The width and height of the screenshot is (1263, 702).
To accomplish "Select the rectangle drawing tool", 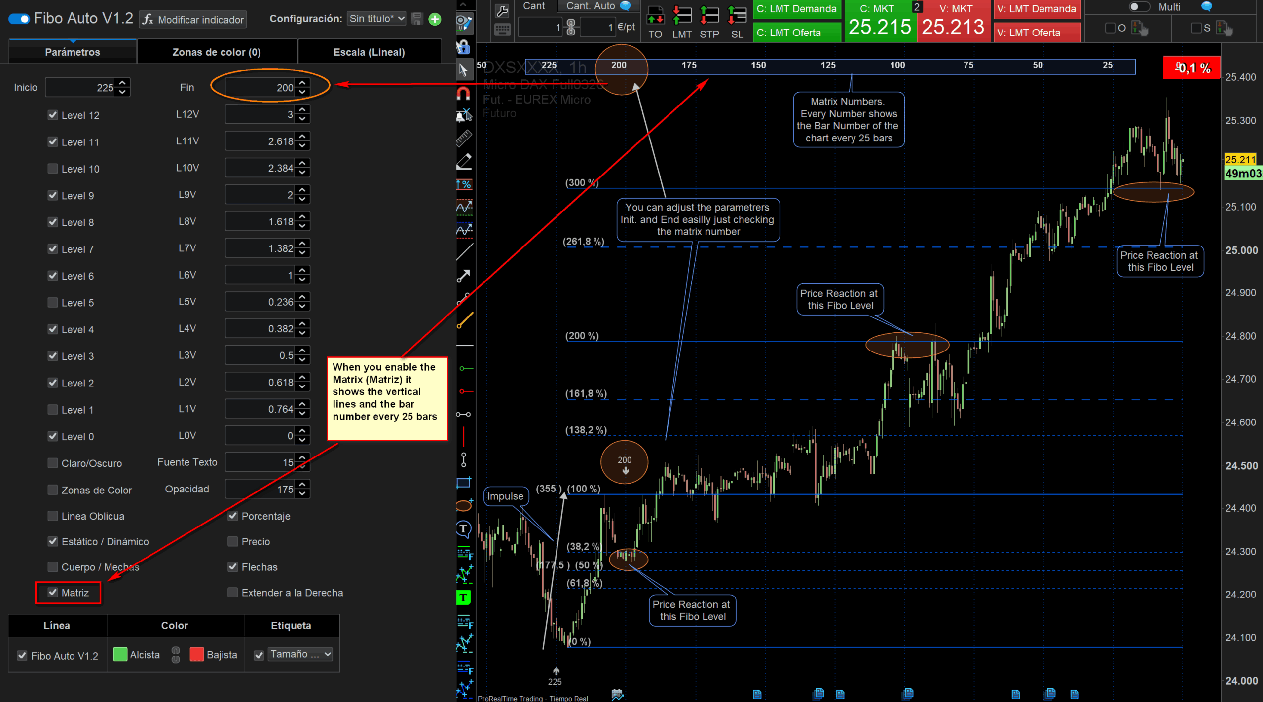I will 463,483.
